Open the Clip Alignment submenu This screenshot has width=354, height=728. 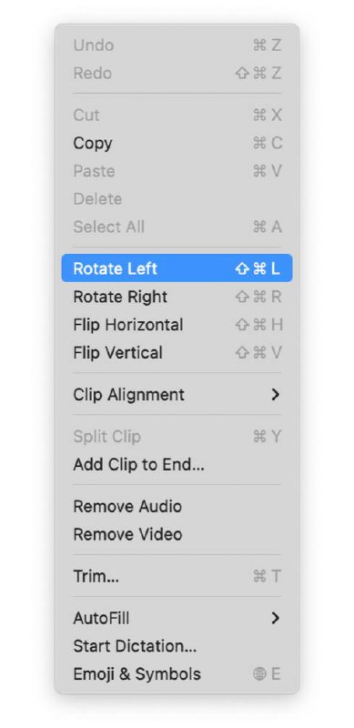(177, 395)
